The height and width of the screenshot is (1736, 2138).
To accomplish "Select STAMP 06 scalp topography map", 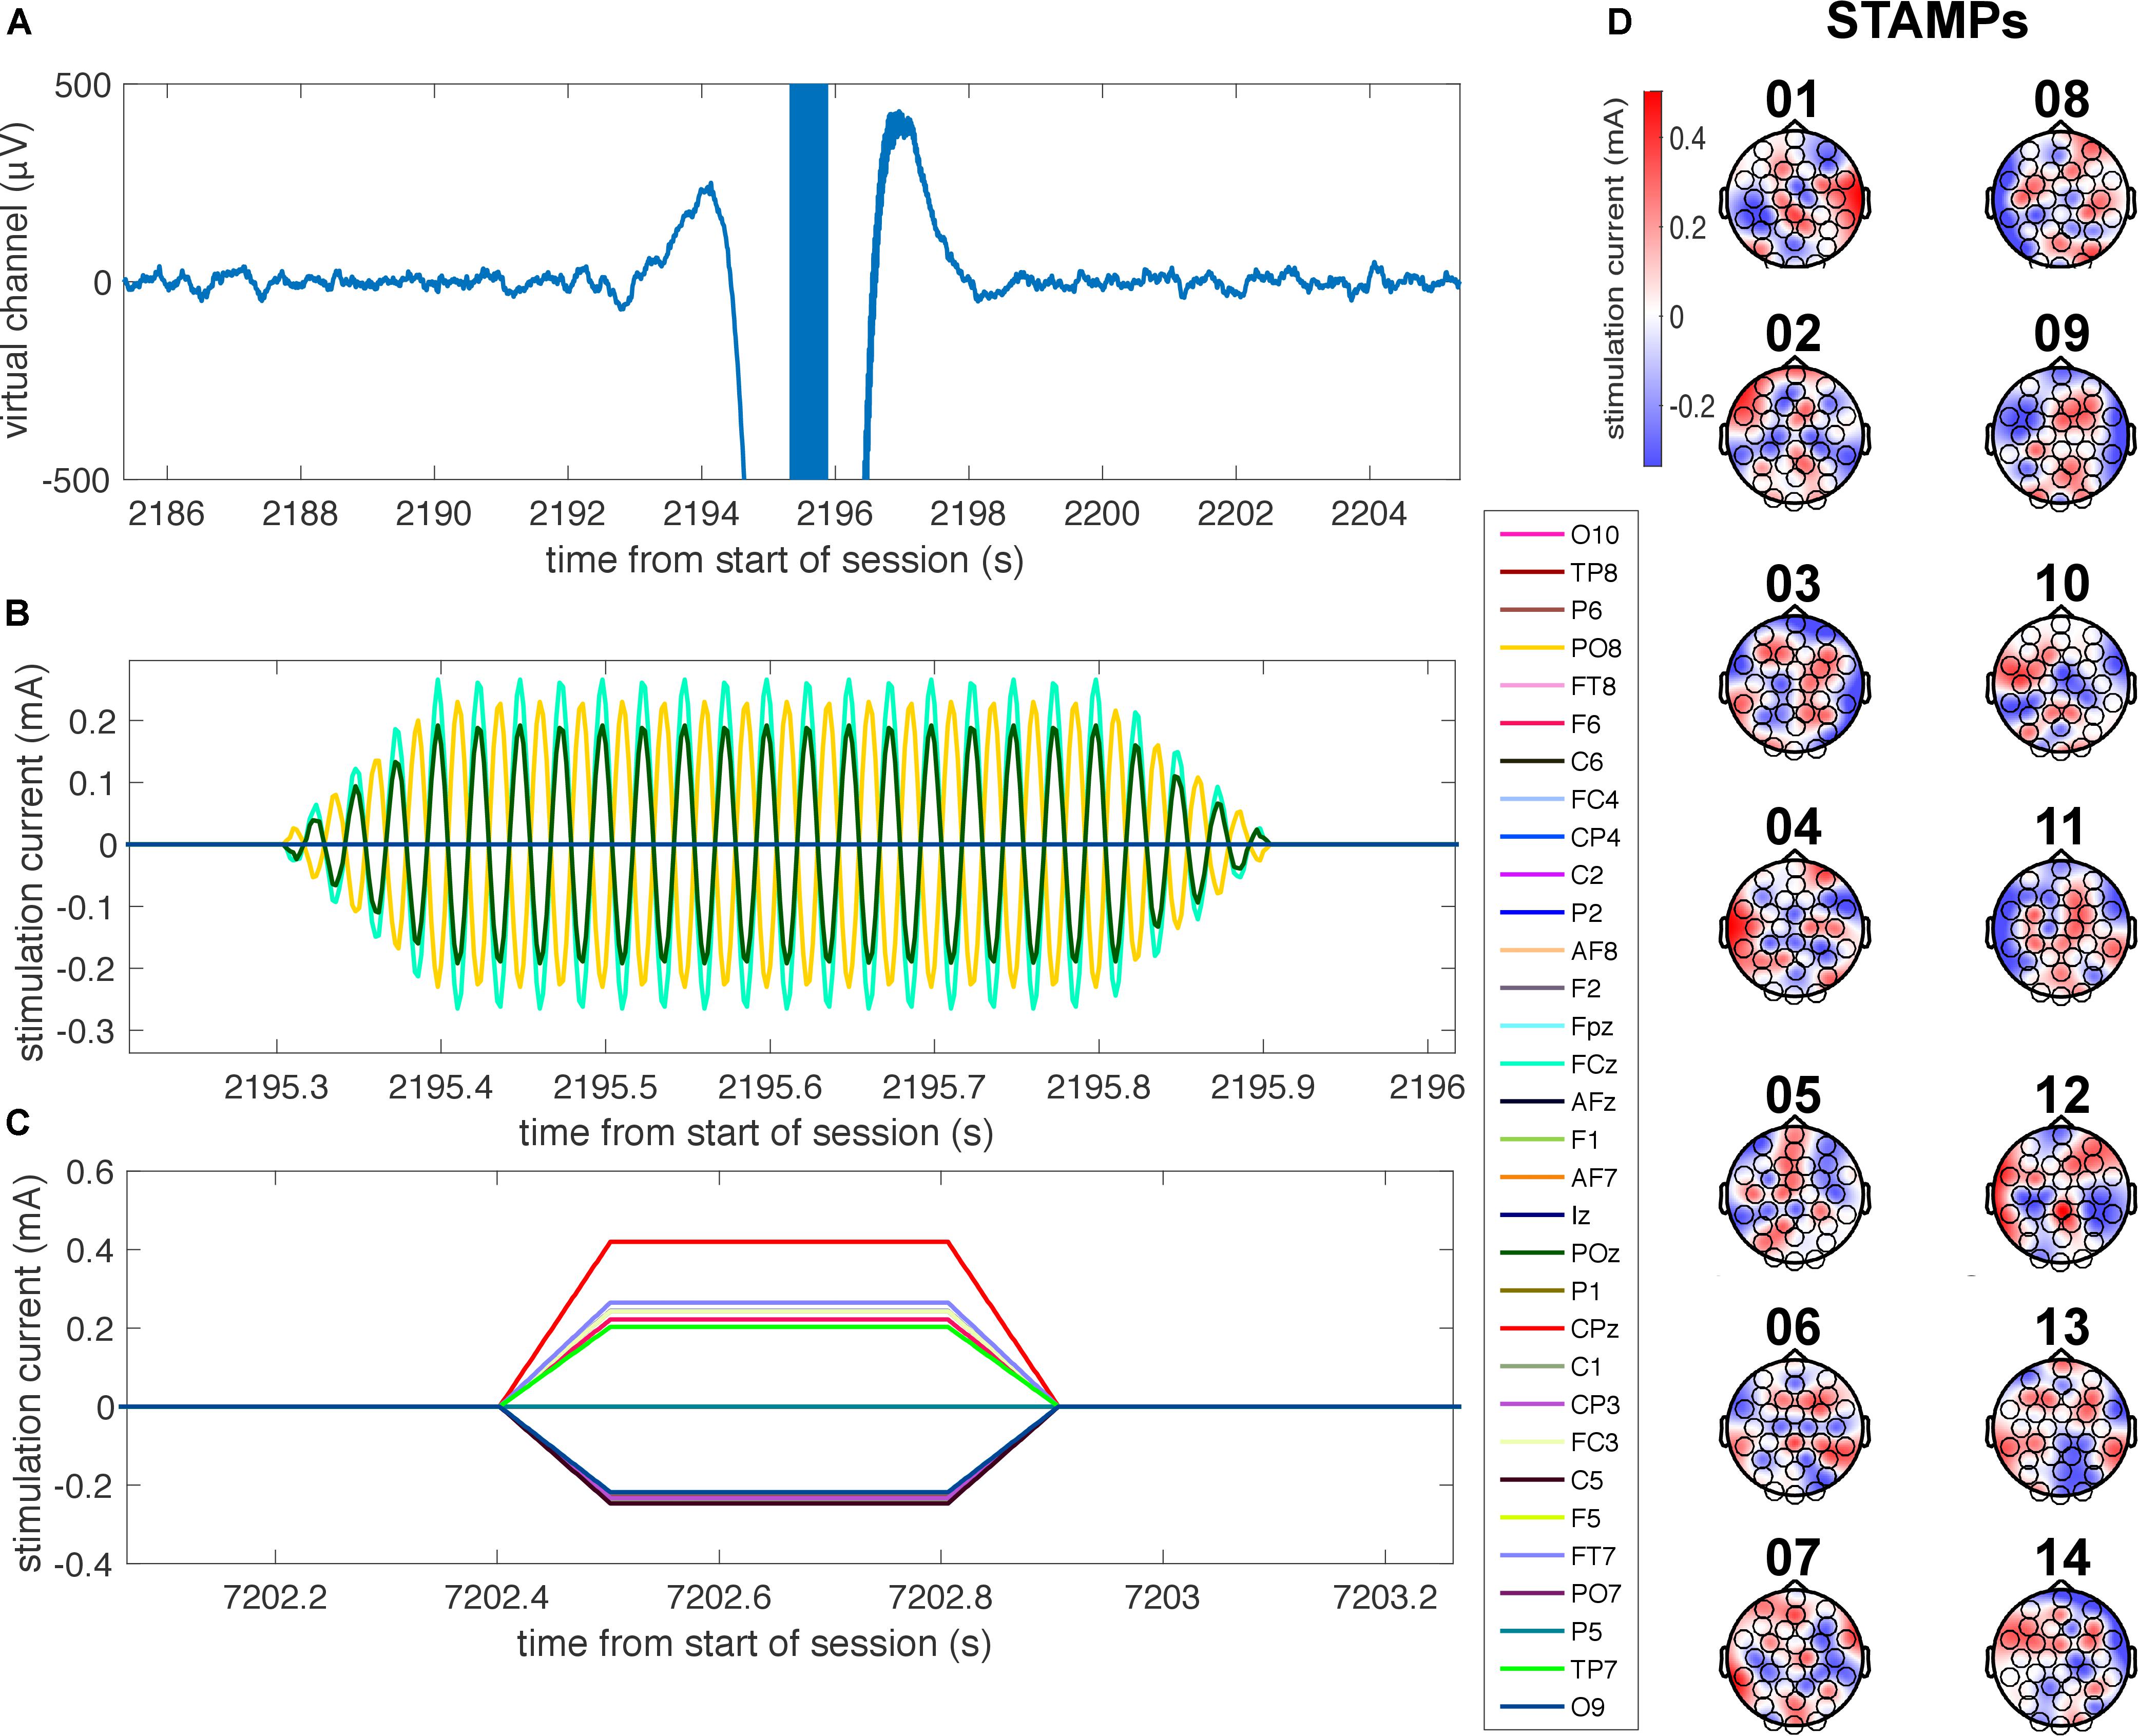I will [x=1795, y=1428].
